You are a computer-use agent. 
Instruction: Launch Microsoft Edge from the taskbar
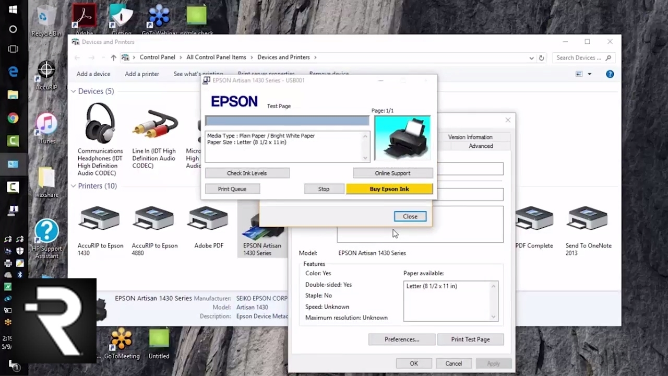[x=13, y=72]
